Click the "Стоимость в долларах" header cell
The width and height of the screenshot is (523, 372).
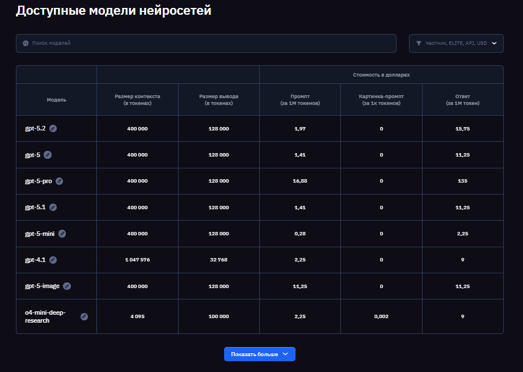pos(381,74)
